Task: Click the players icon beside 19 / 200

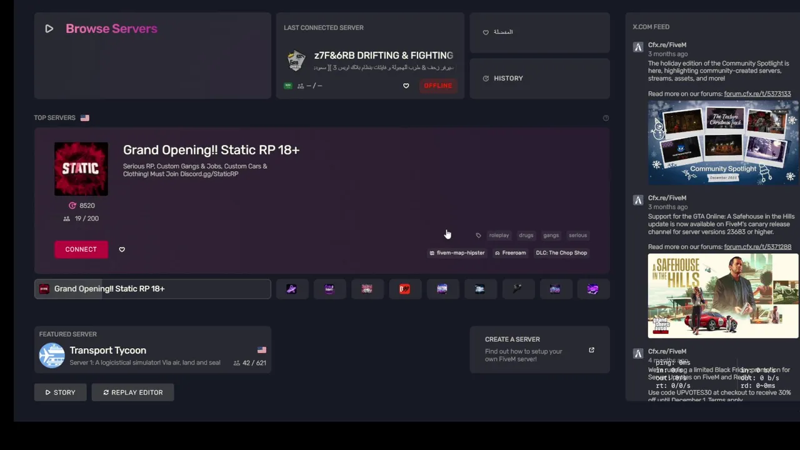Action: pos(67,219)
